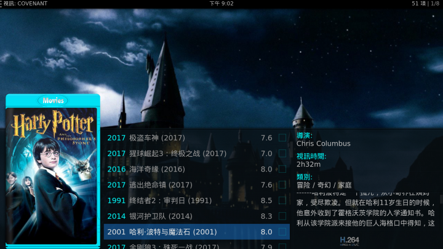Click the clock showing 下午 9:02
443x249 pixels.
221,4
